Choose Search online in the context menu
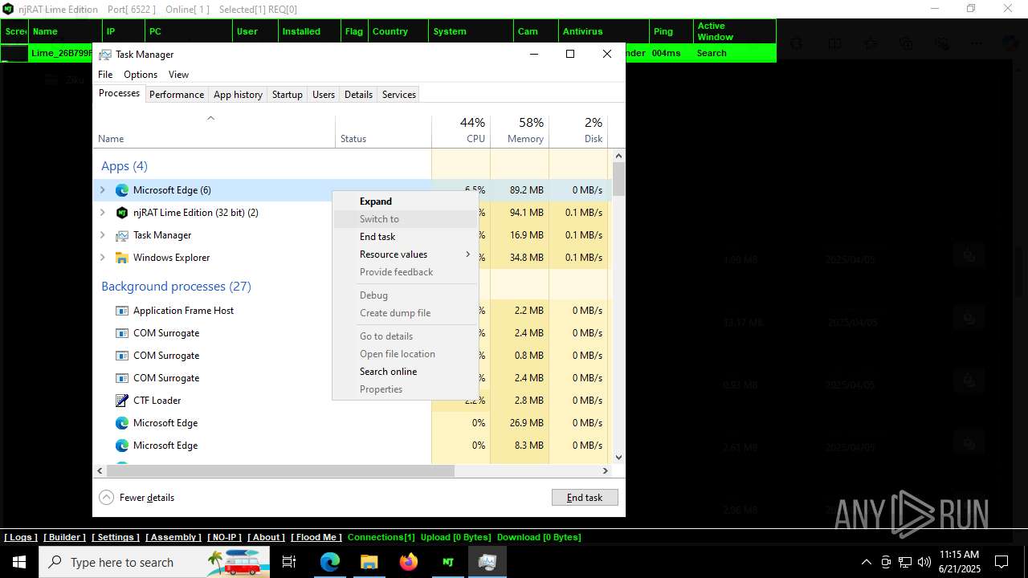Screen dimensions: 1028x578 (x=406, y=372)
